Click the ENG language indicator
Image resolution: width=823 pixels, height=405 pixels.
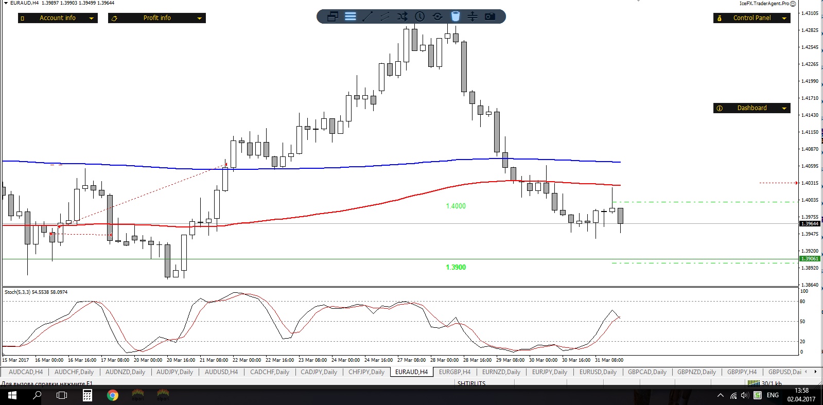coord(773,395)
